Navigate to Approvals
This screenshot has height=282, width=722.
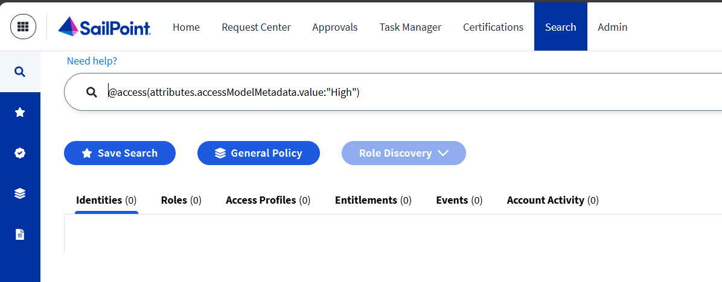pyautogui.click(x=335, y=27)
